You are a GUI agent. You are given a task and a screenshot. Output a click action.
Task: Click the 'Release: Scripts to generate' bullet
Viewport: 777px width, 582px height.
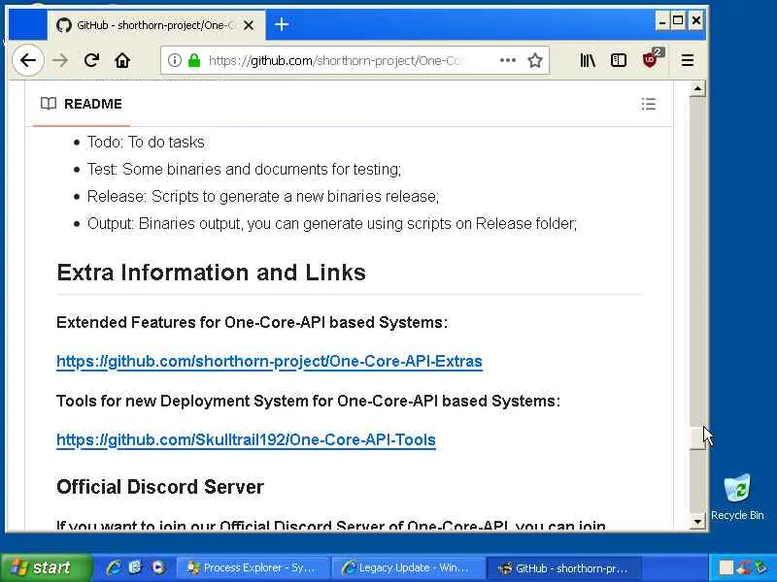pos(263,197)
